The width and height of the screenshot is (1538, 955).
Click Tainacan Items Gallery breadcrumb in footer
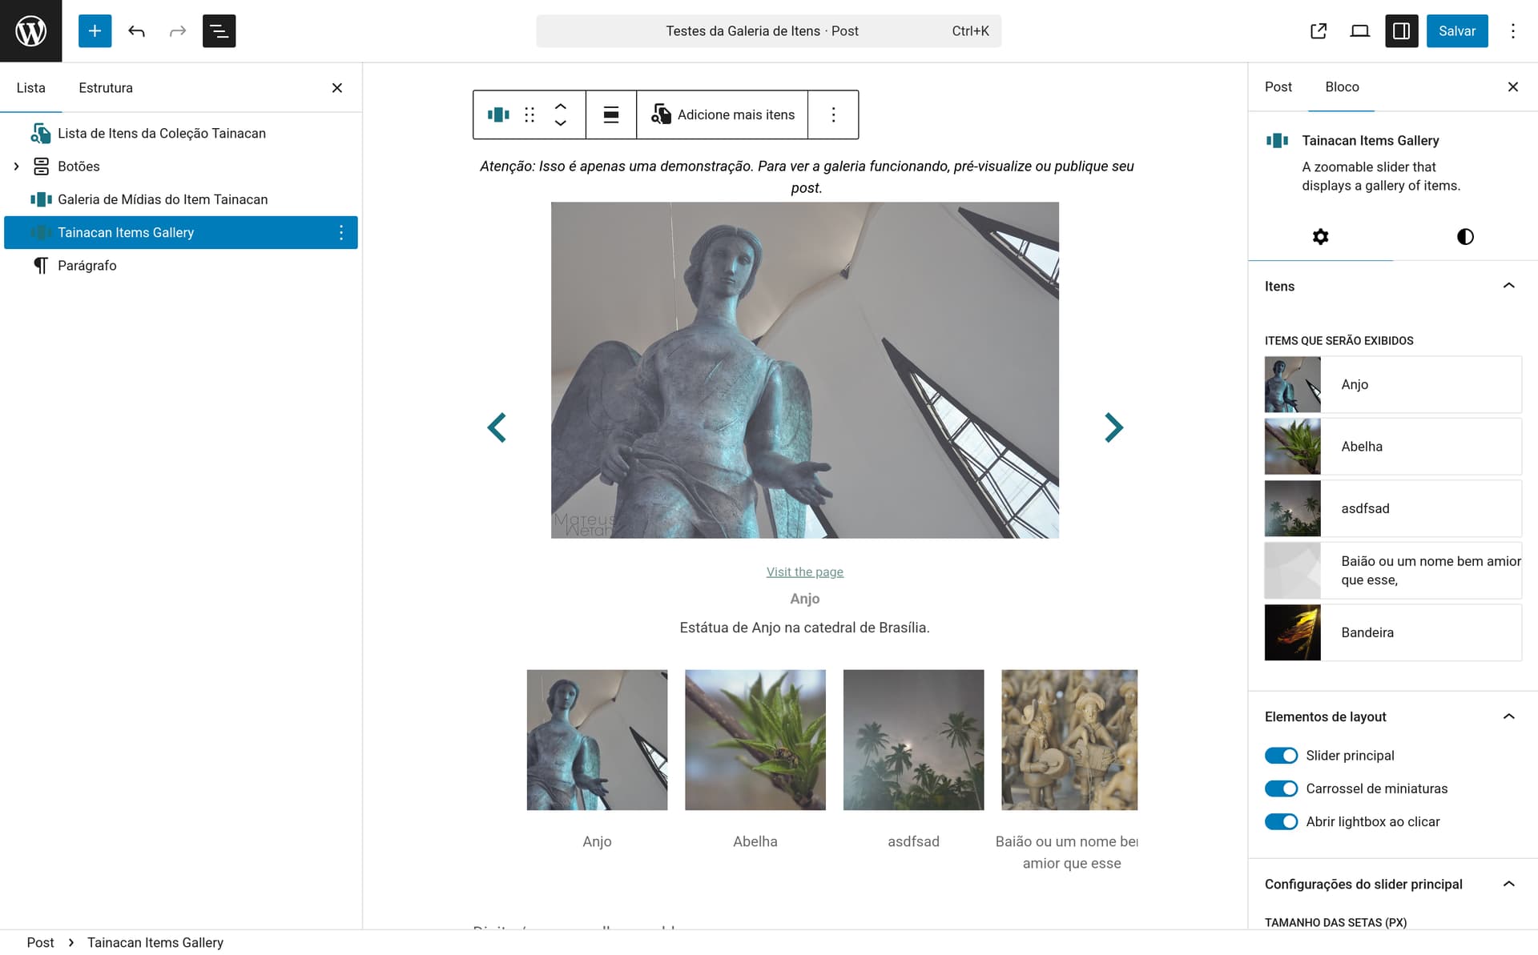pyautogui.click(x=155, y=942)
